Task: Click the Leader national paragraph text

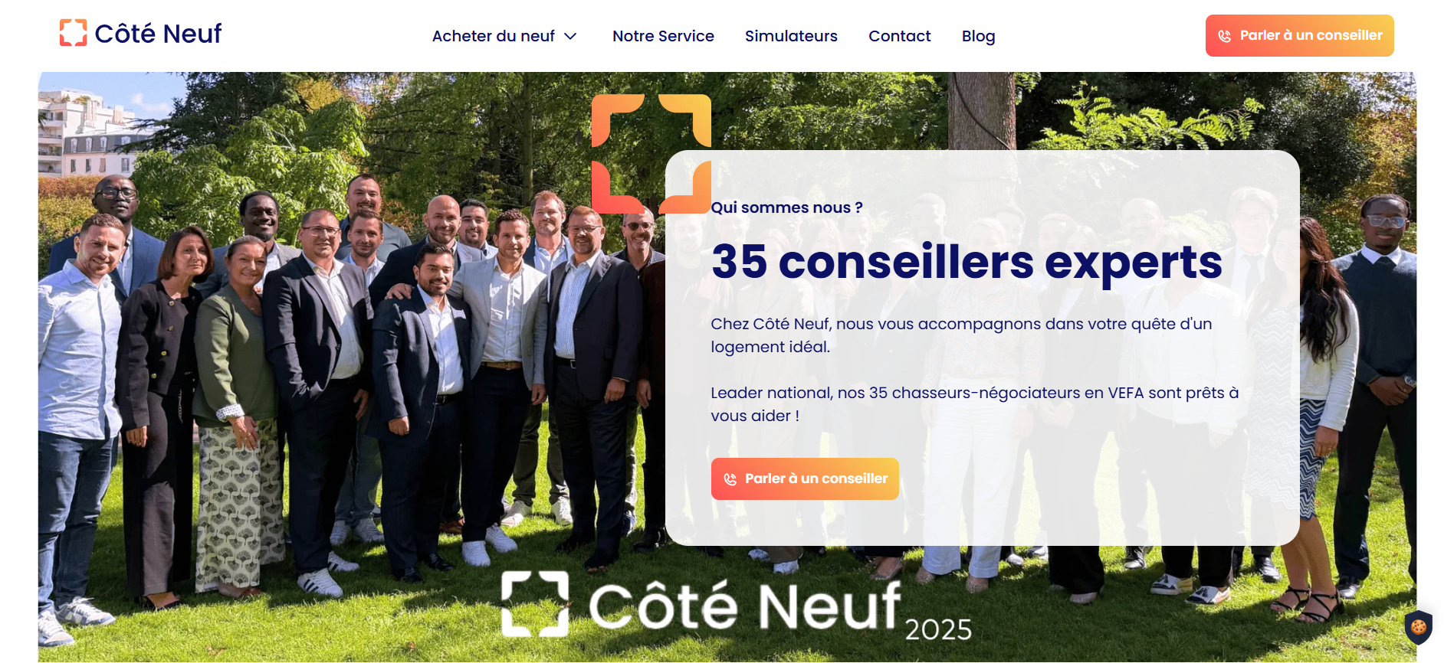Action: pyautogui.click(x=974, y=404)
